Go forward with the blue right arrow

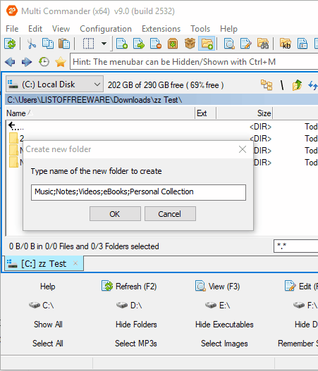coord(27,62)
